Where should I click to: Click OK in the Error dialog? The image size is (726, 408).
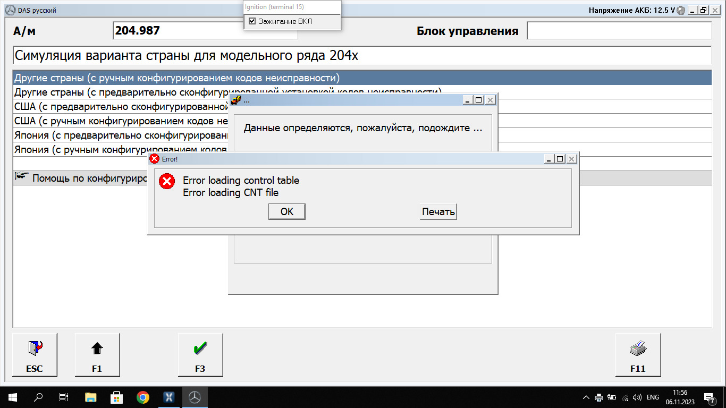287,212
